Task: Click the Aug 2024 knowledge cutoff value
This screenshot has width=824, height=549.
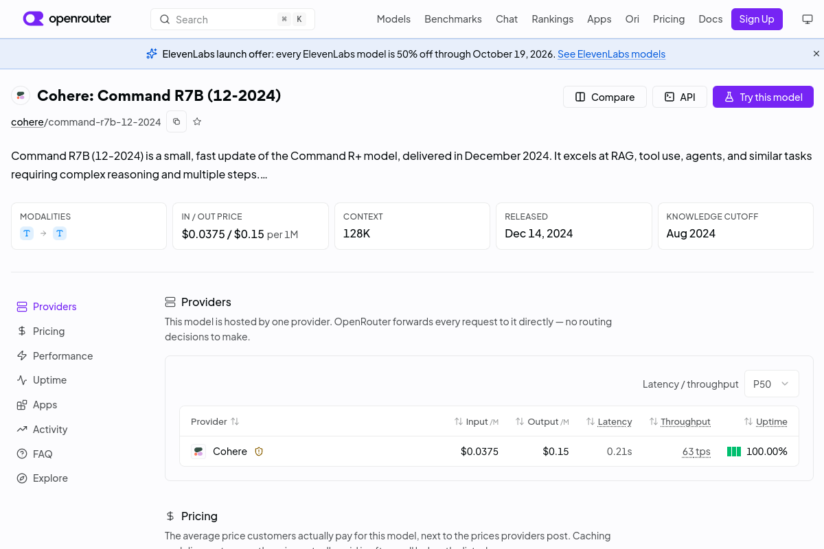Action: (x=691, y=233)
